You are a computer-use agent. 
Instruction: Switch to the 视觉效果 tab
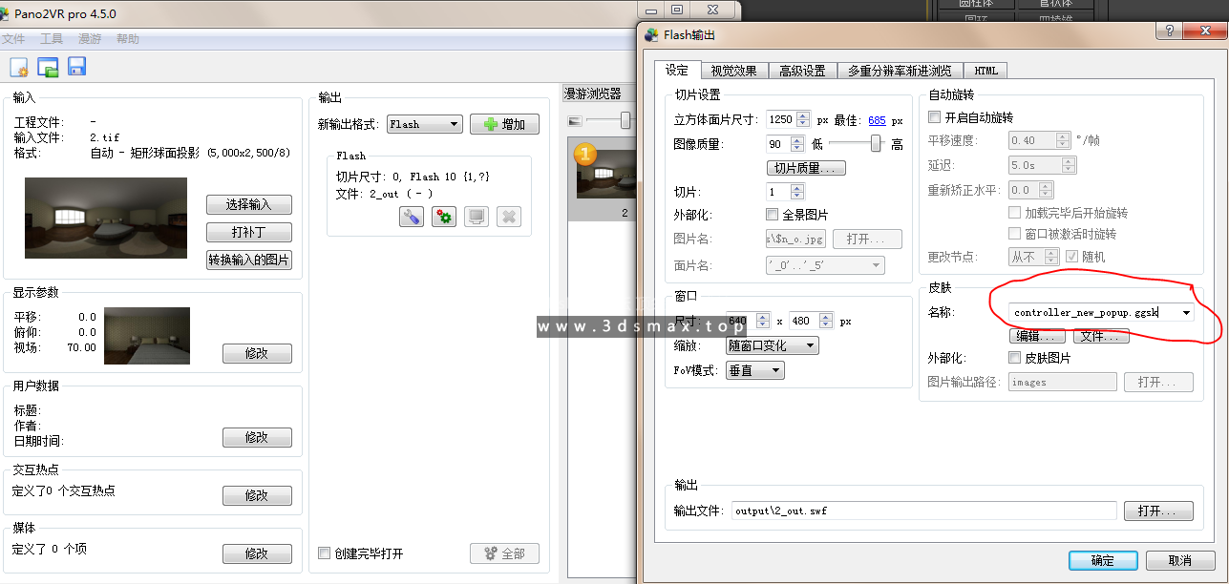tap(734, 71)
